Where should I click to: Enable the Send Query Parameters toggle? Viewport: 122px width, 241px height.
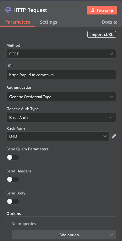point(13,157)
